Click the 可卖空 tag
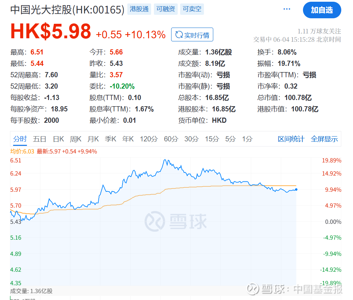353x300 pixels. [192, 9]
